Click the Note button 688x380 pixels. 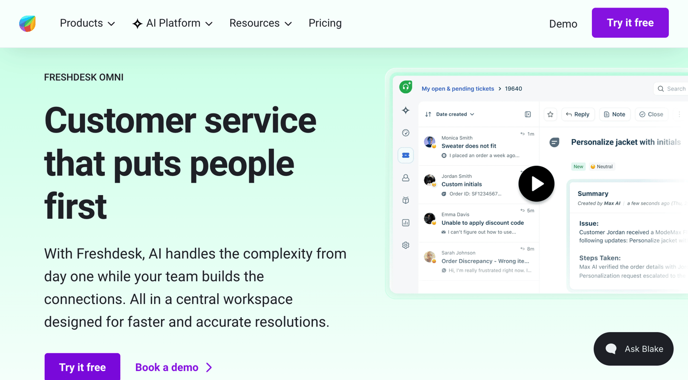coord(614,114)
